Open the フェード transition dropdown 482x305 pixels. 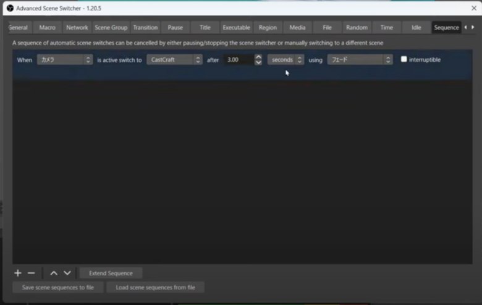[x=360, y=60]
